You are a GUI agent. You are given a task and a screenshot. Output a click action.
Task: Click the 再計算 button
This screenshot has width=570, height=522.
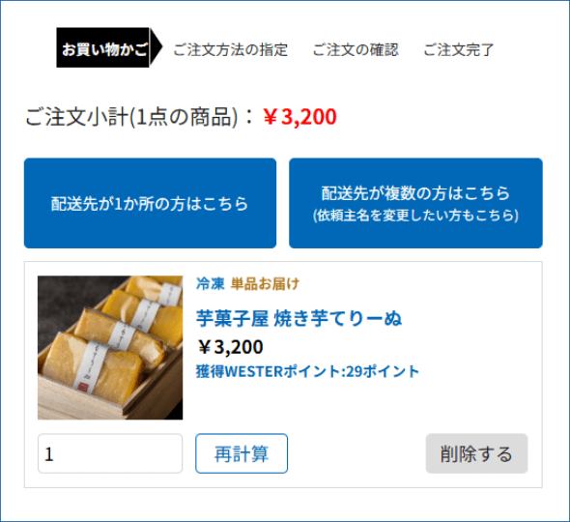pyautogui.click(x=242, y=453)
